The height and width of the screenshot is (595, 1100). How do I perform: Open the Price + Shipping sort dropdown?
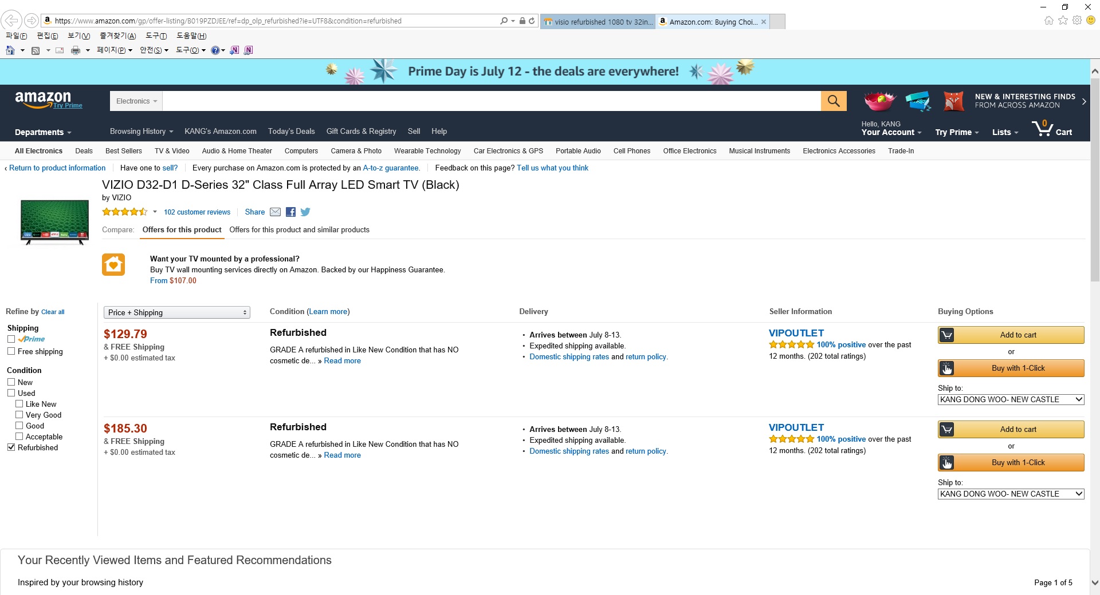[176, 312]
